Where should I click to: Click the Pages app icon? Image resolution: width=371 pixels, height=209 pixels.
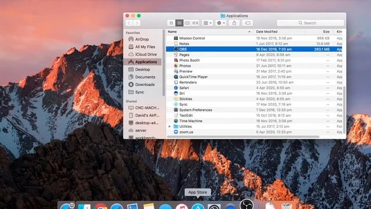tap(176, 55)
